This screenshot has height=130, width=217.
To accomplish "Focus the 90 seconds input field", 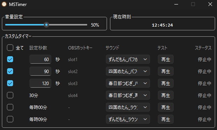I will pos(40,71).
